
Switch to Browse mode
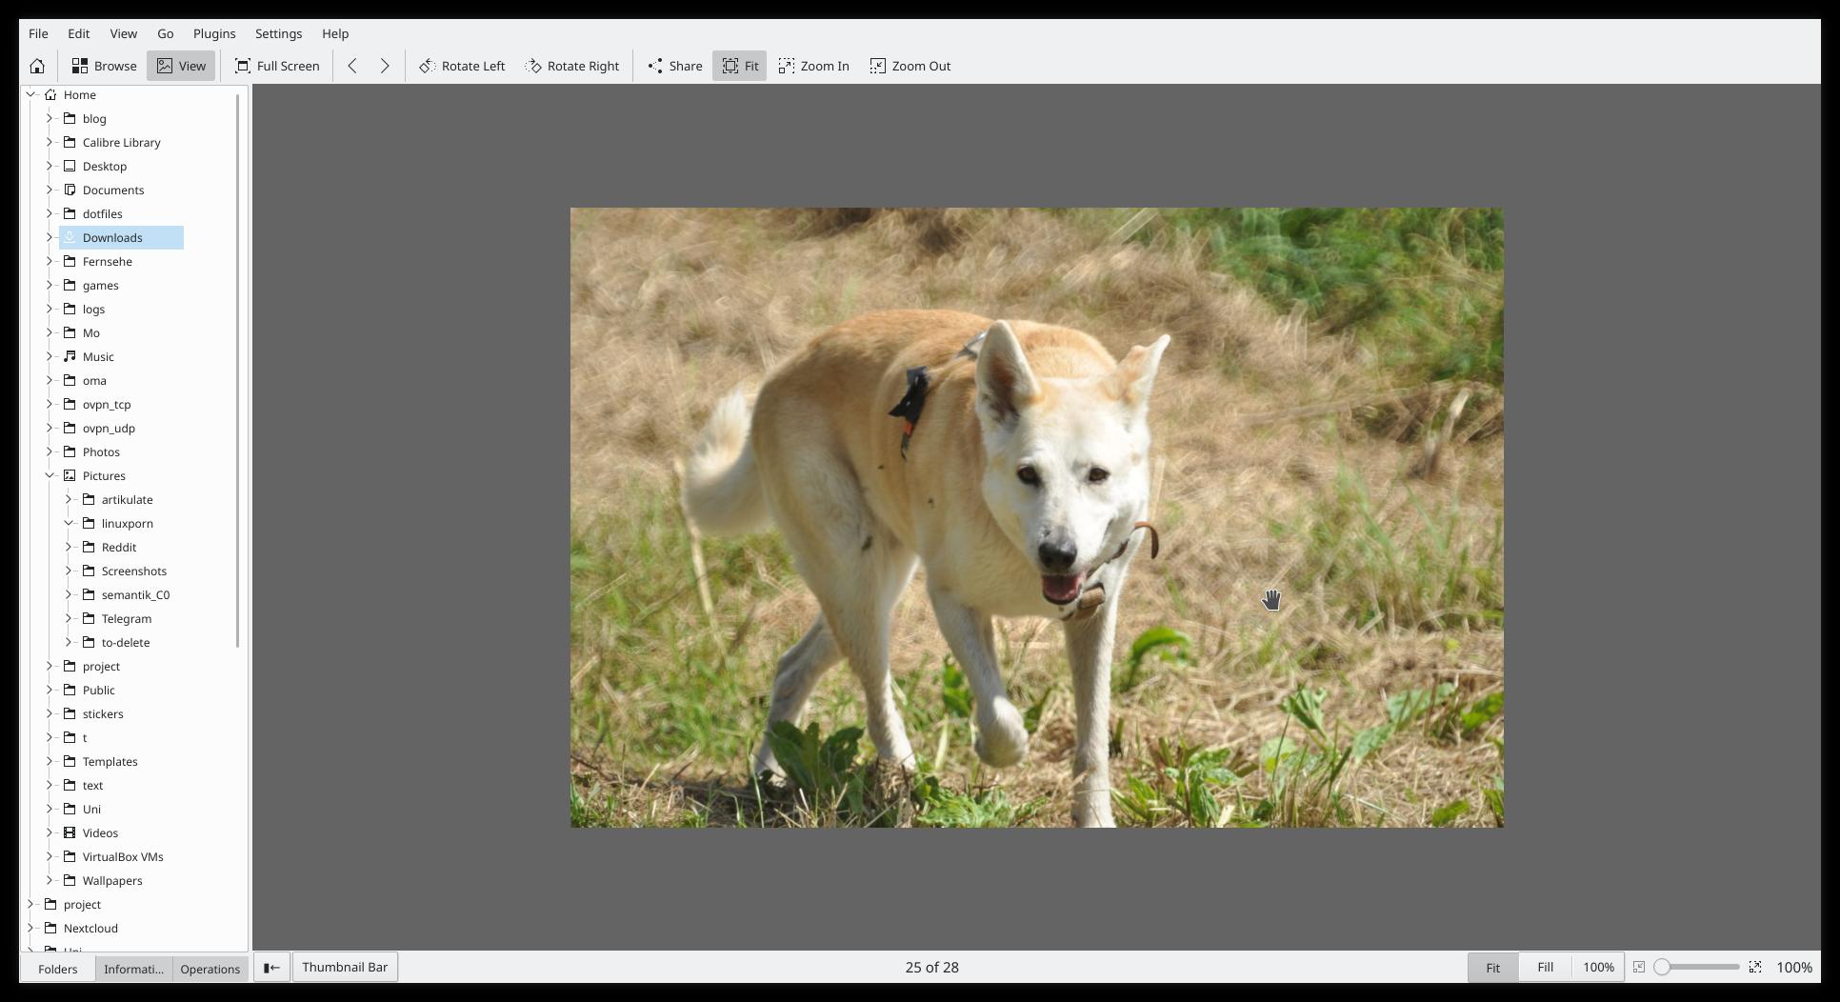click(105, 66)
